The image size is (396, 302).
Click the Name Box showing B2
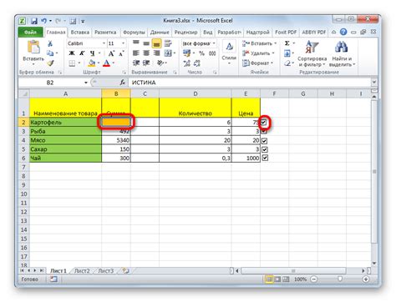[x=50, y=83]
